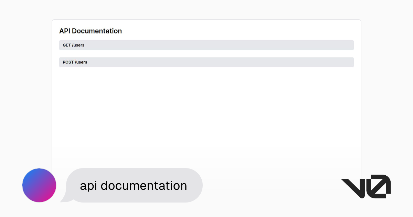Select the api documentation prompt text

click(134, 185)
